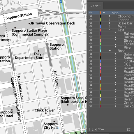This screenshot has width=134, height=134.
Task: Expand the Green sublayer
Action: tap(116, 103)
